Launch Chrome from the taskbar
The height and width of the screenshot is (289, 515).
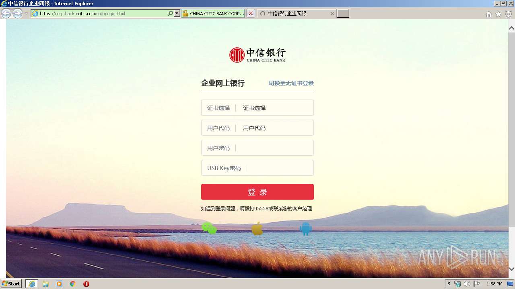pyautogui.click(x=73, y=284)
